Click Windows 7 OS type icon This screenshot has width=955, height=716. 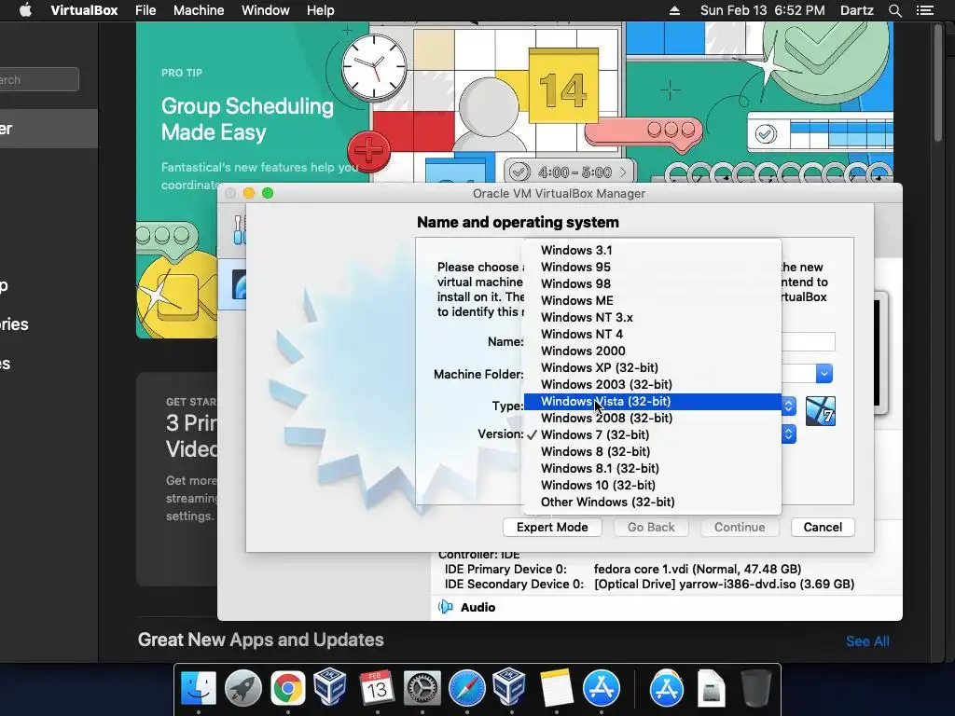pyautogui.click(x=821, y=410)
